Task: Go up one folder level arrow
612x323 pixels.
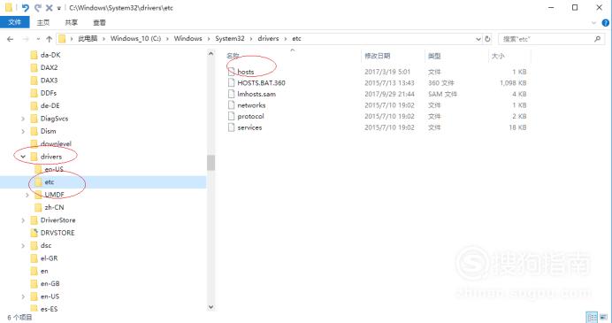Action: (x=50, y=39)
